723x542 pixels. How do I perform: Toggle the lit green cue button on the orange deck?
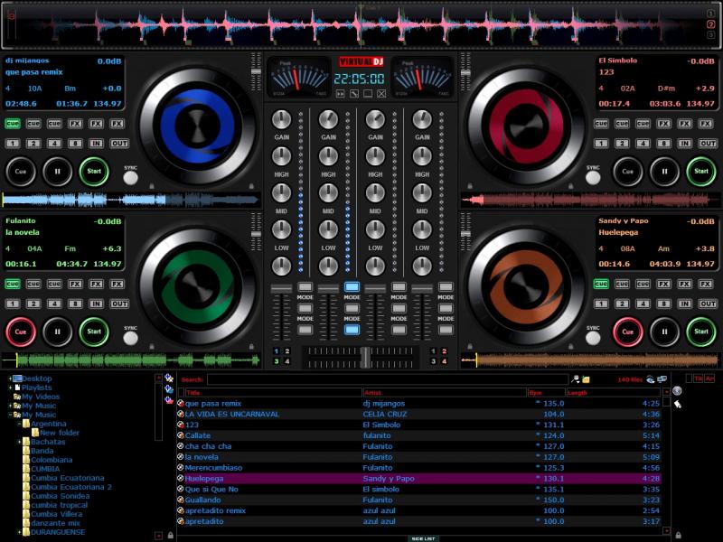pos(601,284)
